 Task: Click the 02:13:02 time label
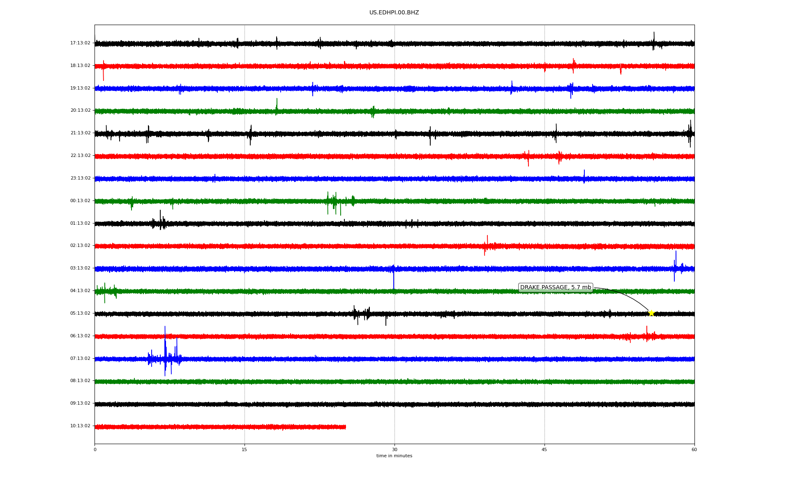(x=80, y=246)
